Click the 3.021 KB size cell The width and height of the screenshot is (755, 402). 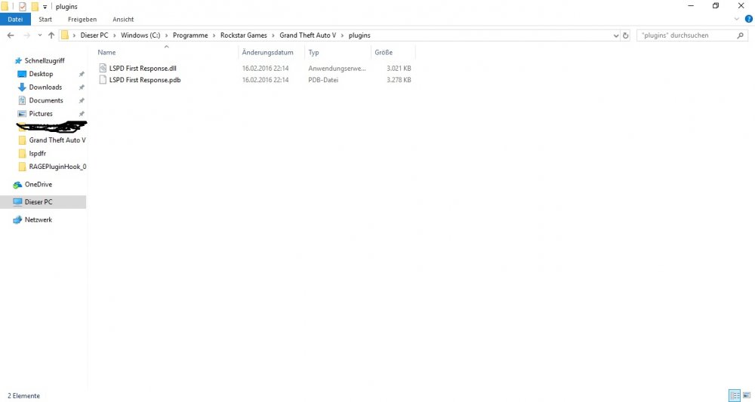coord(399,69)
